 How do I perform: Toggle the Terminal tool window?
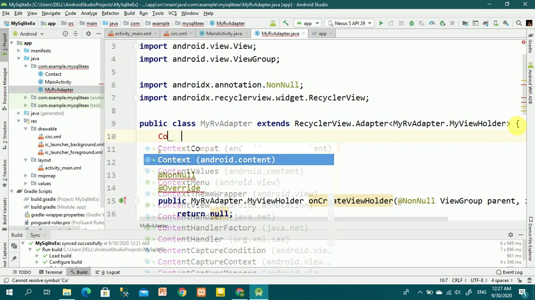[50, 272]
